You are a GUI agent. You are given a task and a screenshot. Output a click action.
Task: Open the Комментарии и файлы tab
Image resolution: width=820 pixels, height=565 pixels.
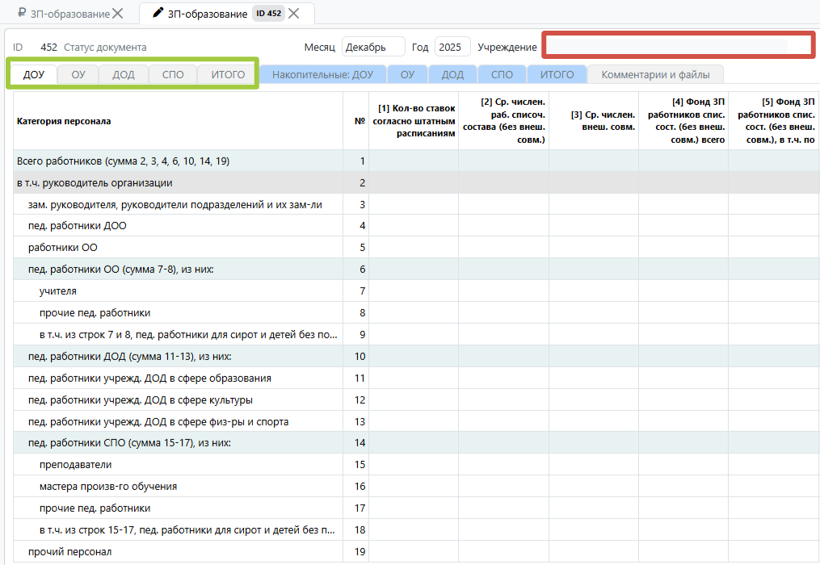655,75
